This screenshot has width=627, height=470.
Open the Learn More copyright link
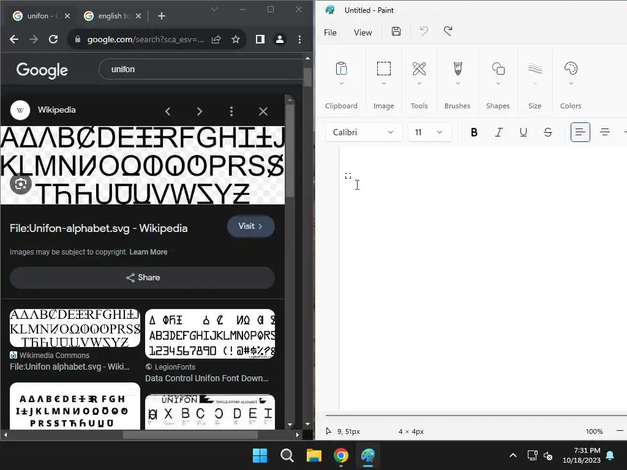(x=148, y=252)
